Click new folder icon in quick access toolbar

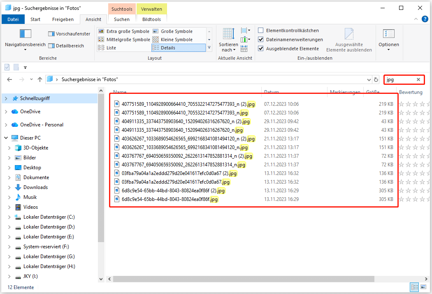[x=16, y=67]
